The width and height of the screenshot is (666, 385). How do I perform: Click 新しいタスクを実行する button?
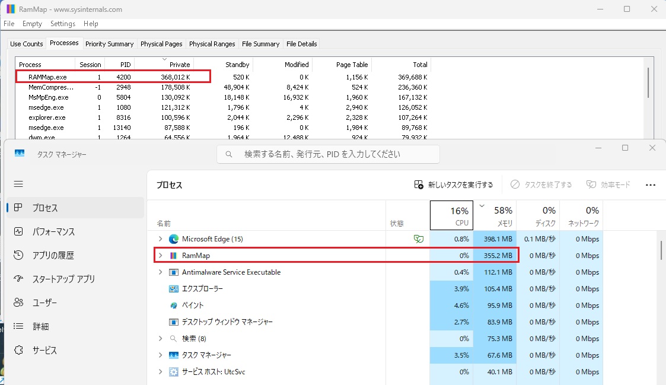(x=454, y=185)
